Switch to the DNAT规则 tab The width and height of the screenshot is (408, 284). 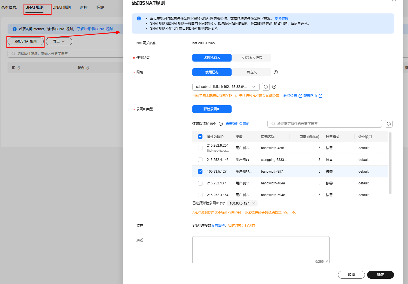point(62,7)
